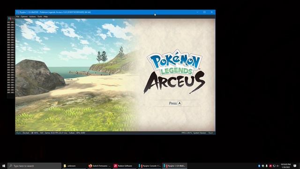Open the Tools menu in Ryujinx
Viewport: 300px width, 169px height.
[x=39, y=17]
